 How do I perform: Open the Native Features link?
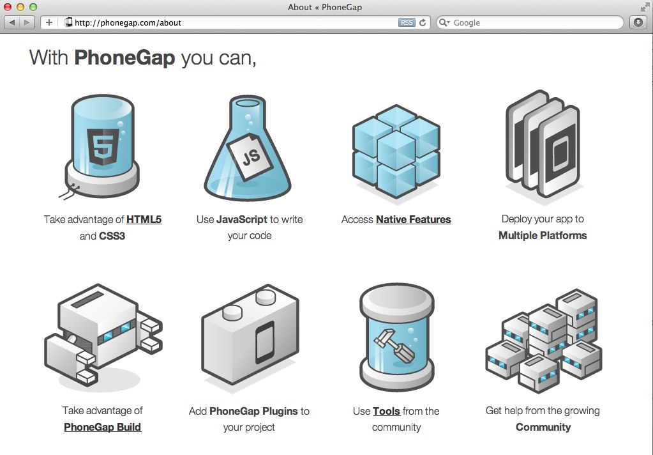413,219
